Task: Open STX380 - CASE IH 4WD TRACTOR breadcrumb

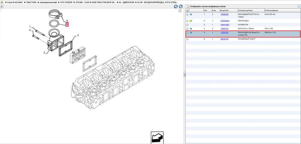Action: point(96,2)
